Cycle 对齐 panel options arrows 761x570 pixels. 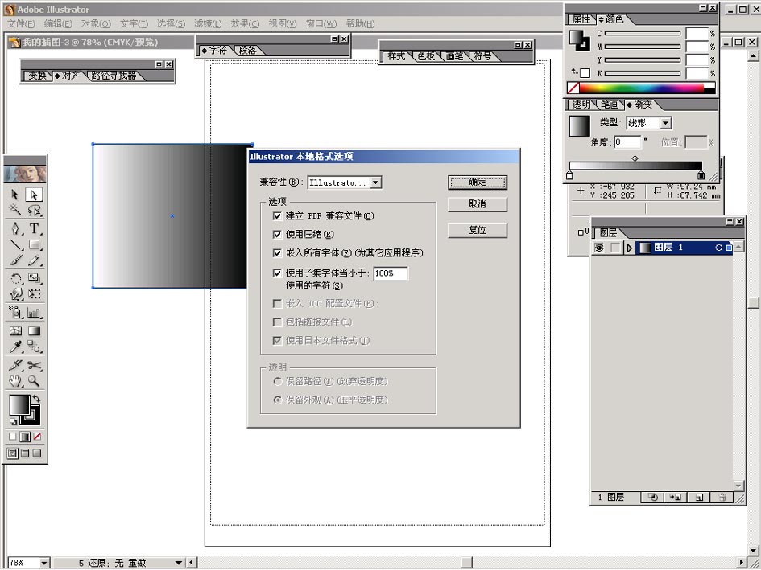(57, 76)
